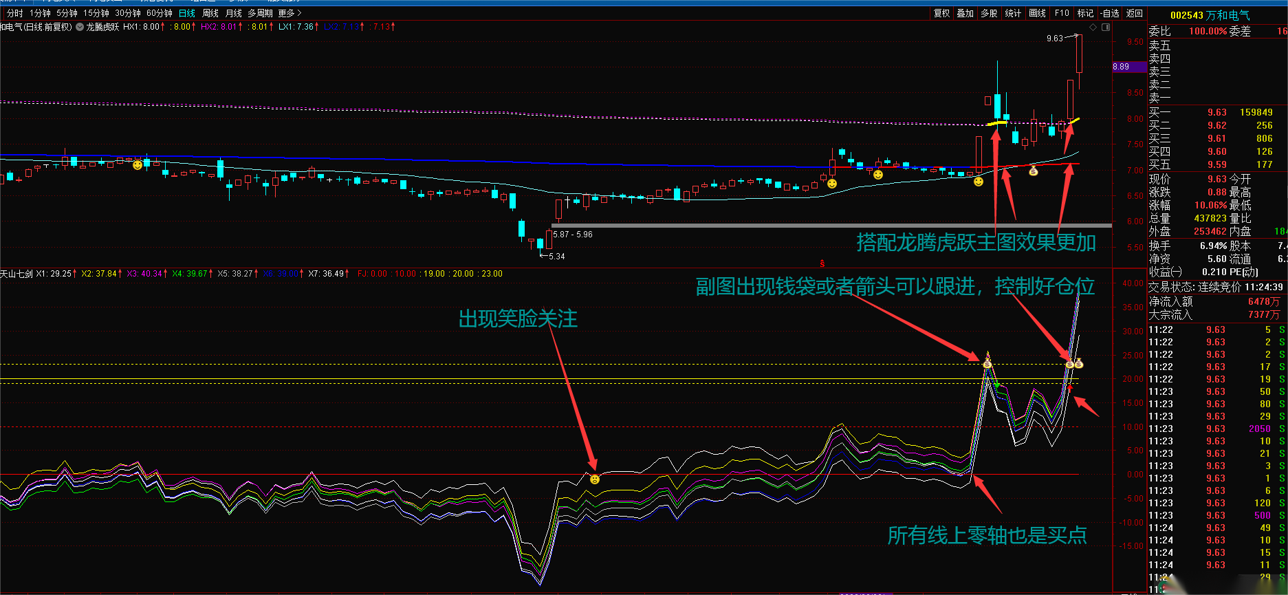Click the tick row with volume 500
Screen dimensions: 1288x595
coord(1217,515)
